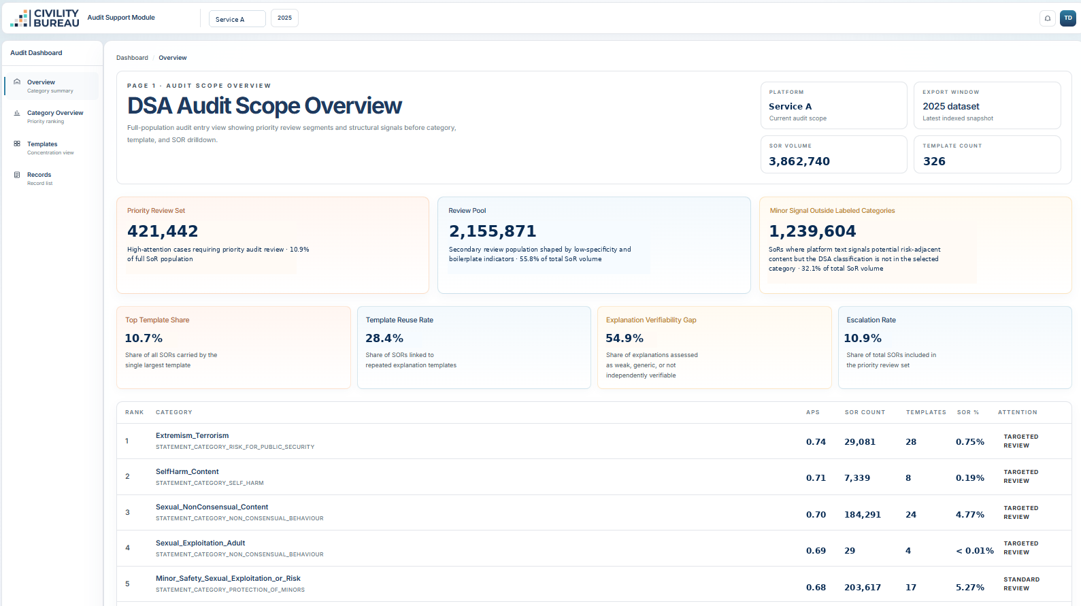Open the Top Template Share metric card
The height and width of the screenshot is (606, 1081).
tap(233, 348)
